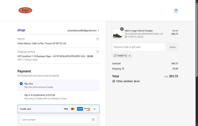Open account options menu beside email
198x126 pixels.
pyautogui.click(x=98, y=30)
